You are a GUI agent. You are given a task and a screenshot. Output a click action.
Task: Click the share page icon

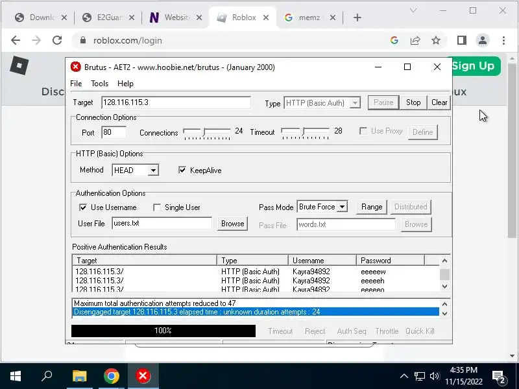point(415,40)
